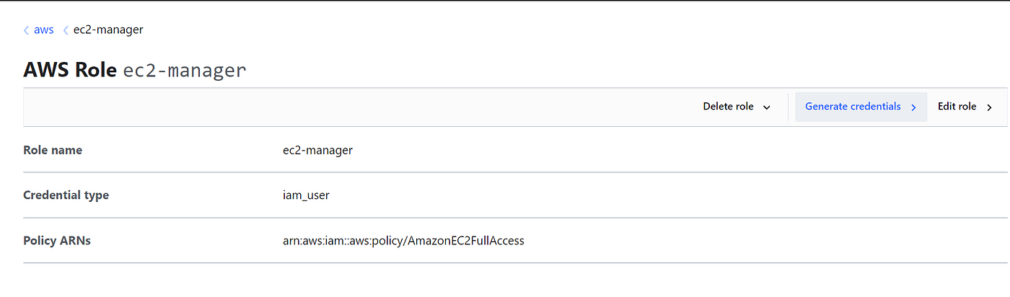Click the iam_user credential type value
Image resolution: width=1010 pixels, height=297 pixels.
click(306, 195)
